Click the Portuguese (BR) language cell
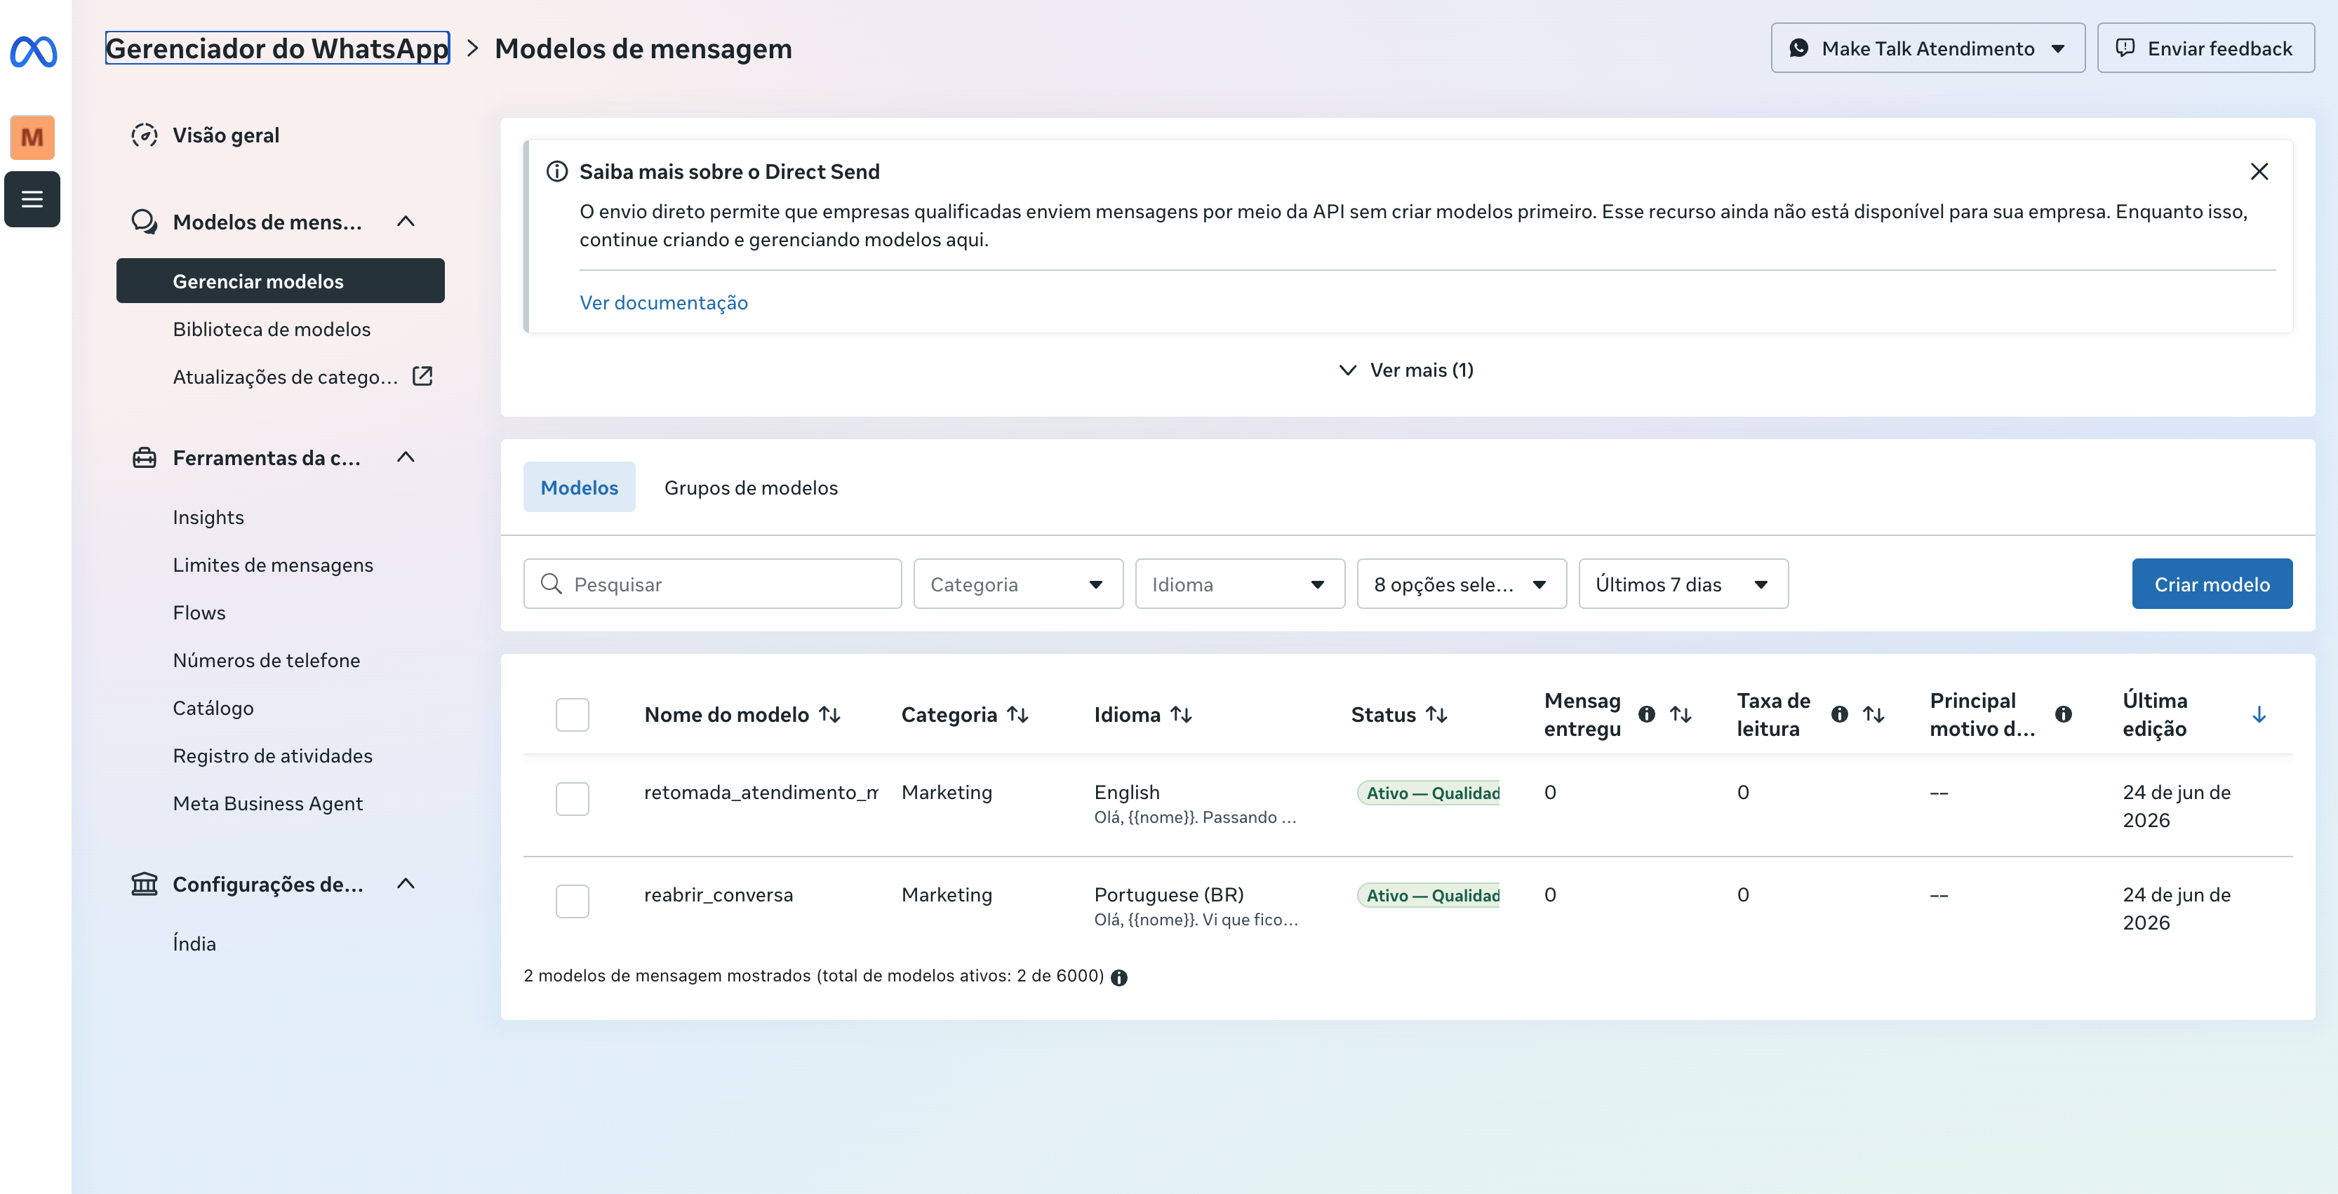This screenshot has width=2338, height=1194. (1168, 894)
